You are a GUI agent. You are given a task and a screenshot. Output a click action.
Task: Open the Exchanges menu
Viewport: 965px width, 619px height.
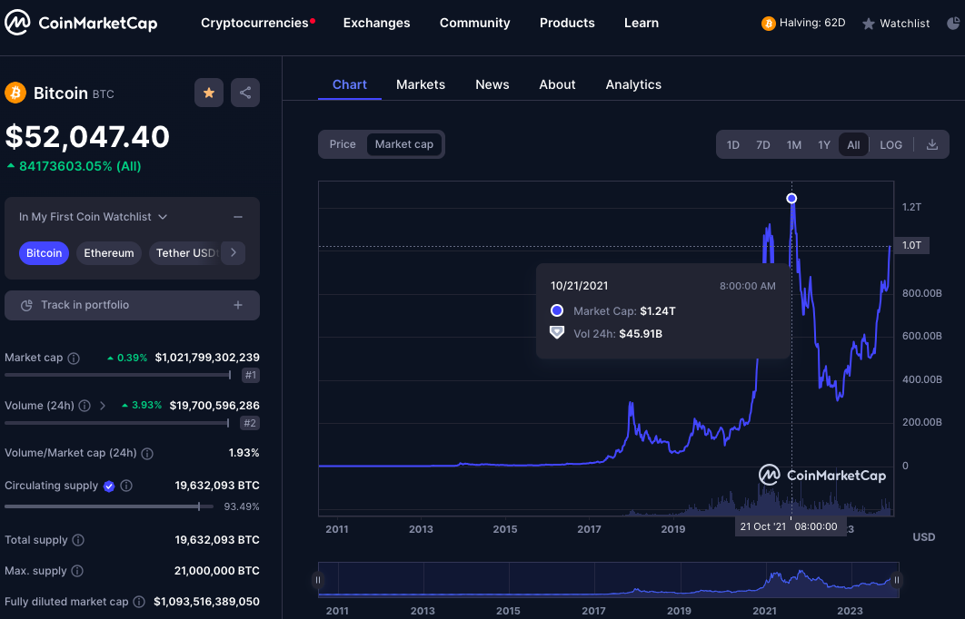[377, 23]
